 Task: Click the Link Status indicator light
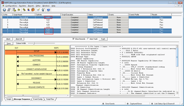point(152,104)
